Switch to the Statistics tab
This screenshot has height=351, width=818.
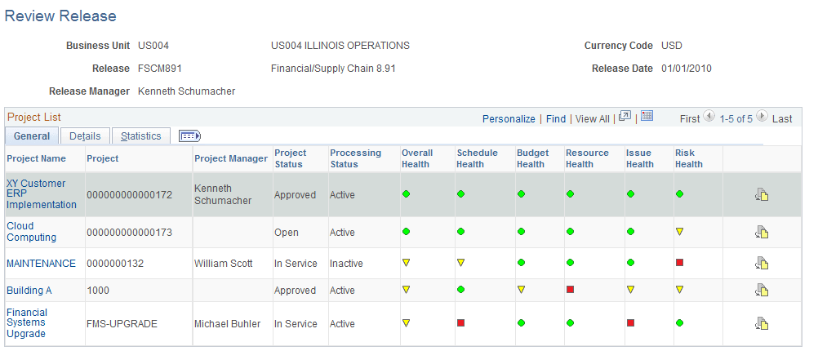[141, 136]
